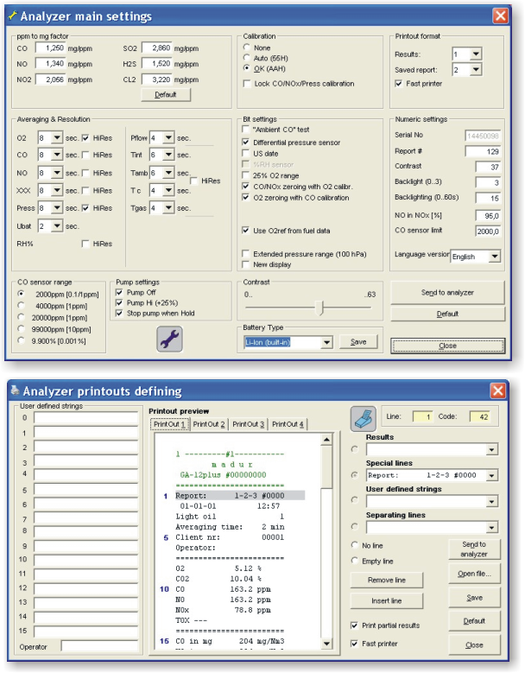Open the Language version dropdown
The width and height of the screenshot is (525, 673).
(495, 257)
